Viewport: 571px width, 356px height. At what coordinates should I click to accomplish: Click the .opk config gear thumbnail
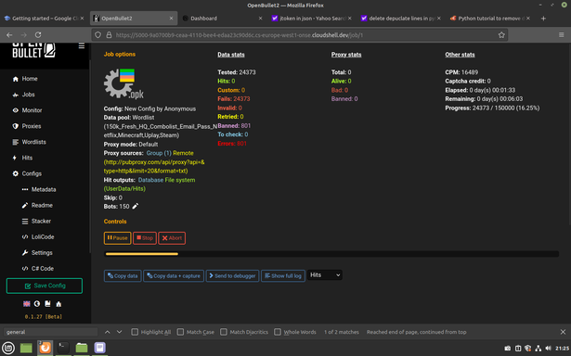(x=123, y=83)
